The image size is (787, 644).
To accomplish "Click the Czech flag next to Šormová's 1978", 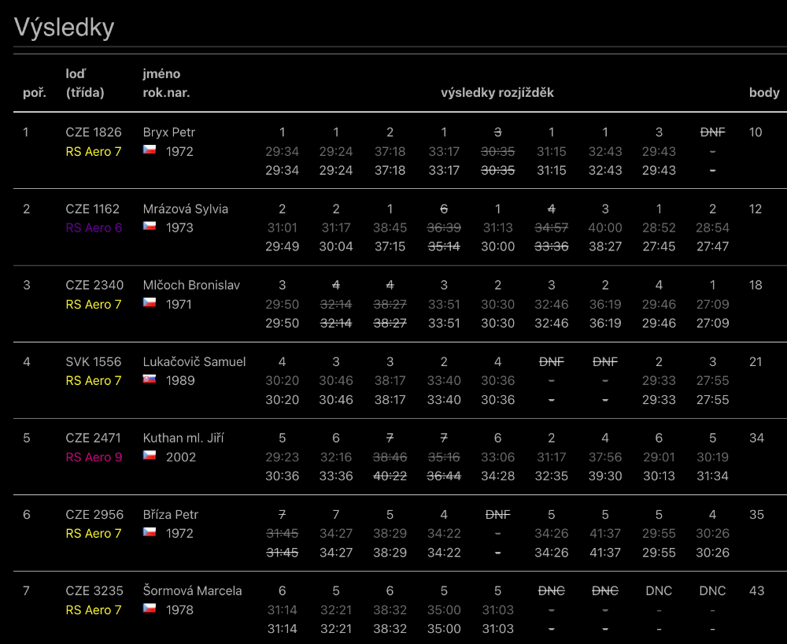I will pos(149,608).
